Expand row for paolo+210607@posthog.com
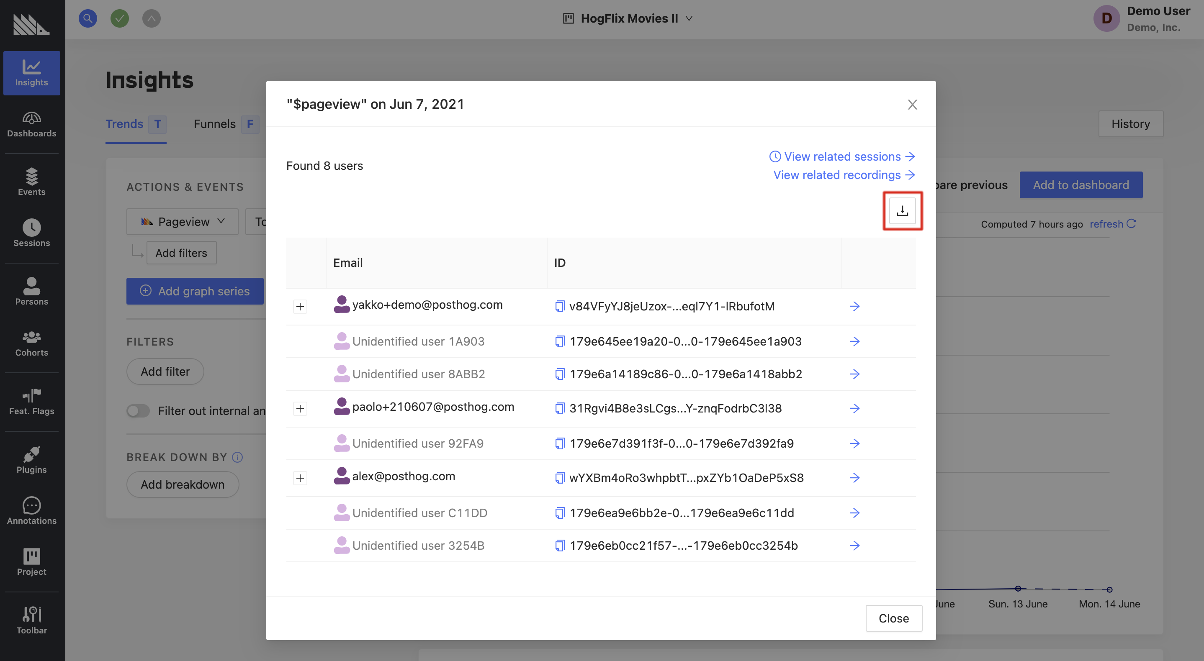Viewport: 1204px width, 661px height. coord(300,409)
